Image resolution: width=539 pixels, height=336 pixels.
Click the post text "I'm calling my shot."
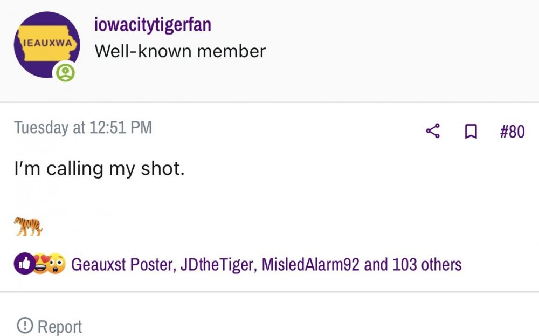coord(99,168)
